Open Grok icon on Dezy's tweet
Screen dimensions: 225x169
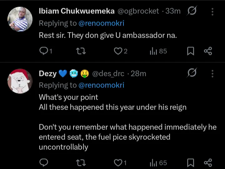pos(192,73)
